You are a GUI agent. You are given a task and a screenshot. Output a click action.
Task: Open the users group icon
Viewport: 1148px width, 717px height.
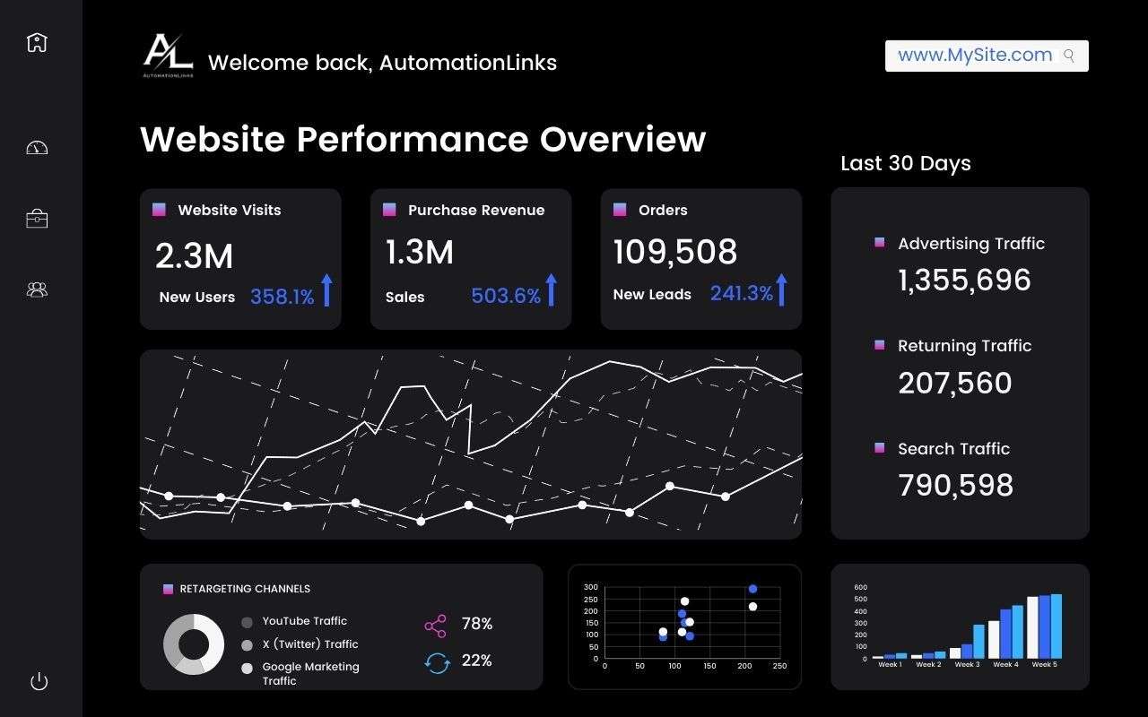(37, 289)
